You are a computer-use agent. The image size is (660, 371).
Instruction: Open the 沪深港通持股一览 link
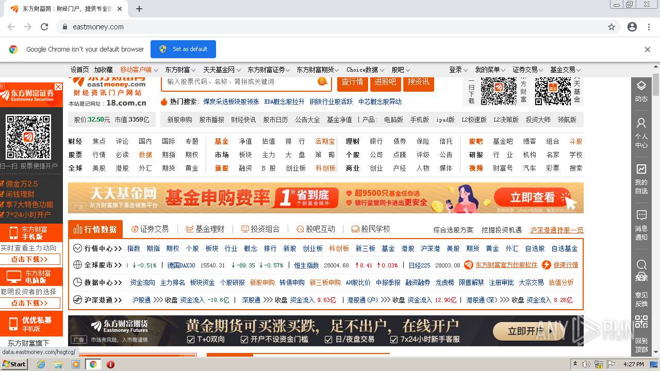click(557, 230)
